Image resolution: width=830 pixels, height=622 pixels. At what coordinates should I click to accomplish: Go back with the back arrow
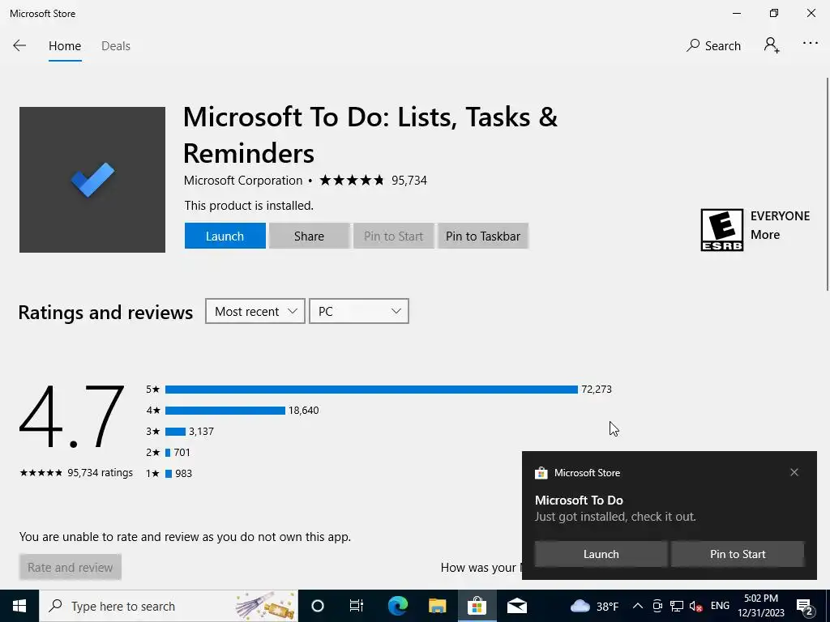click(19, 46)
